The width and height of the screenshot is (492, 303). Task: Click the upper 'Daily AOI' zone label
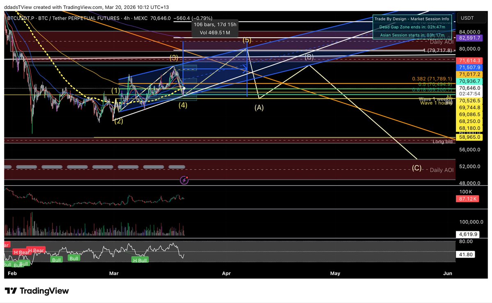[x=442, y=42]
